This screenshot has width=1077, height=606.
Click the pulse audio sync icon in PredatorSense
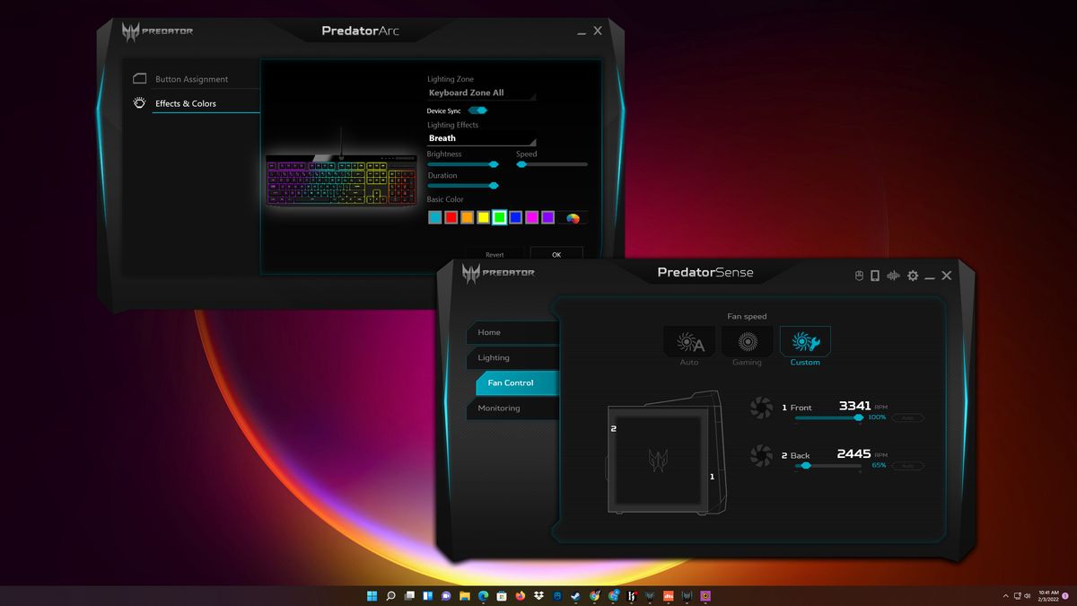pyautogui.click(x=894, y=276)
